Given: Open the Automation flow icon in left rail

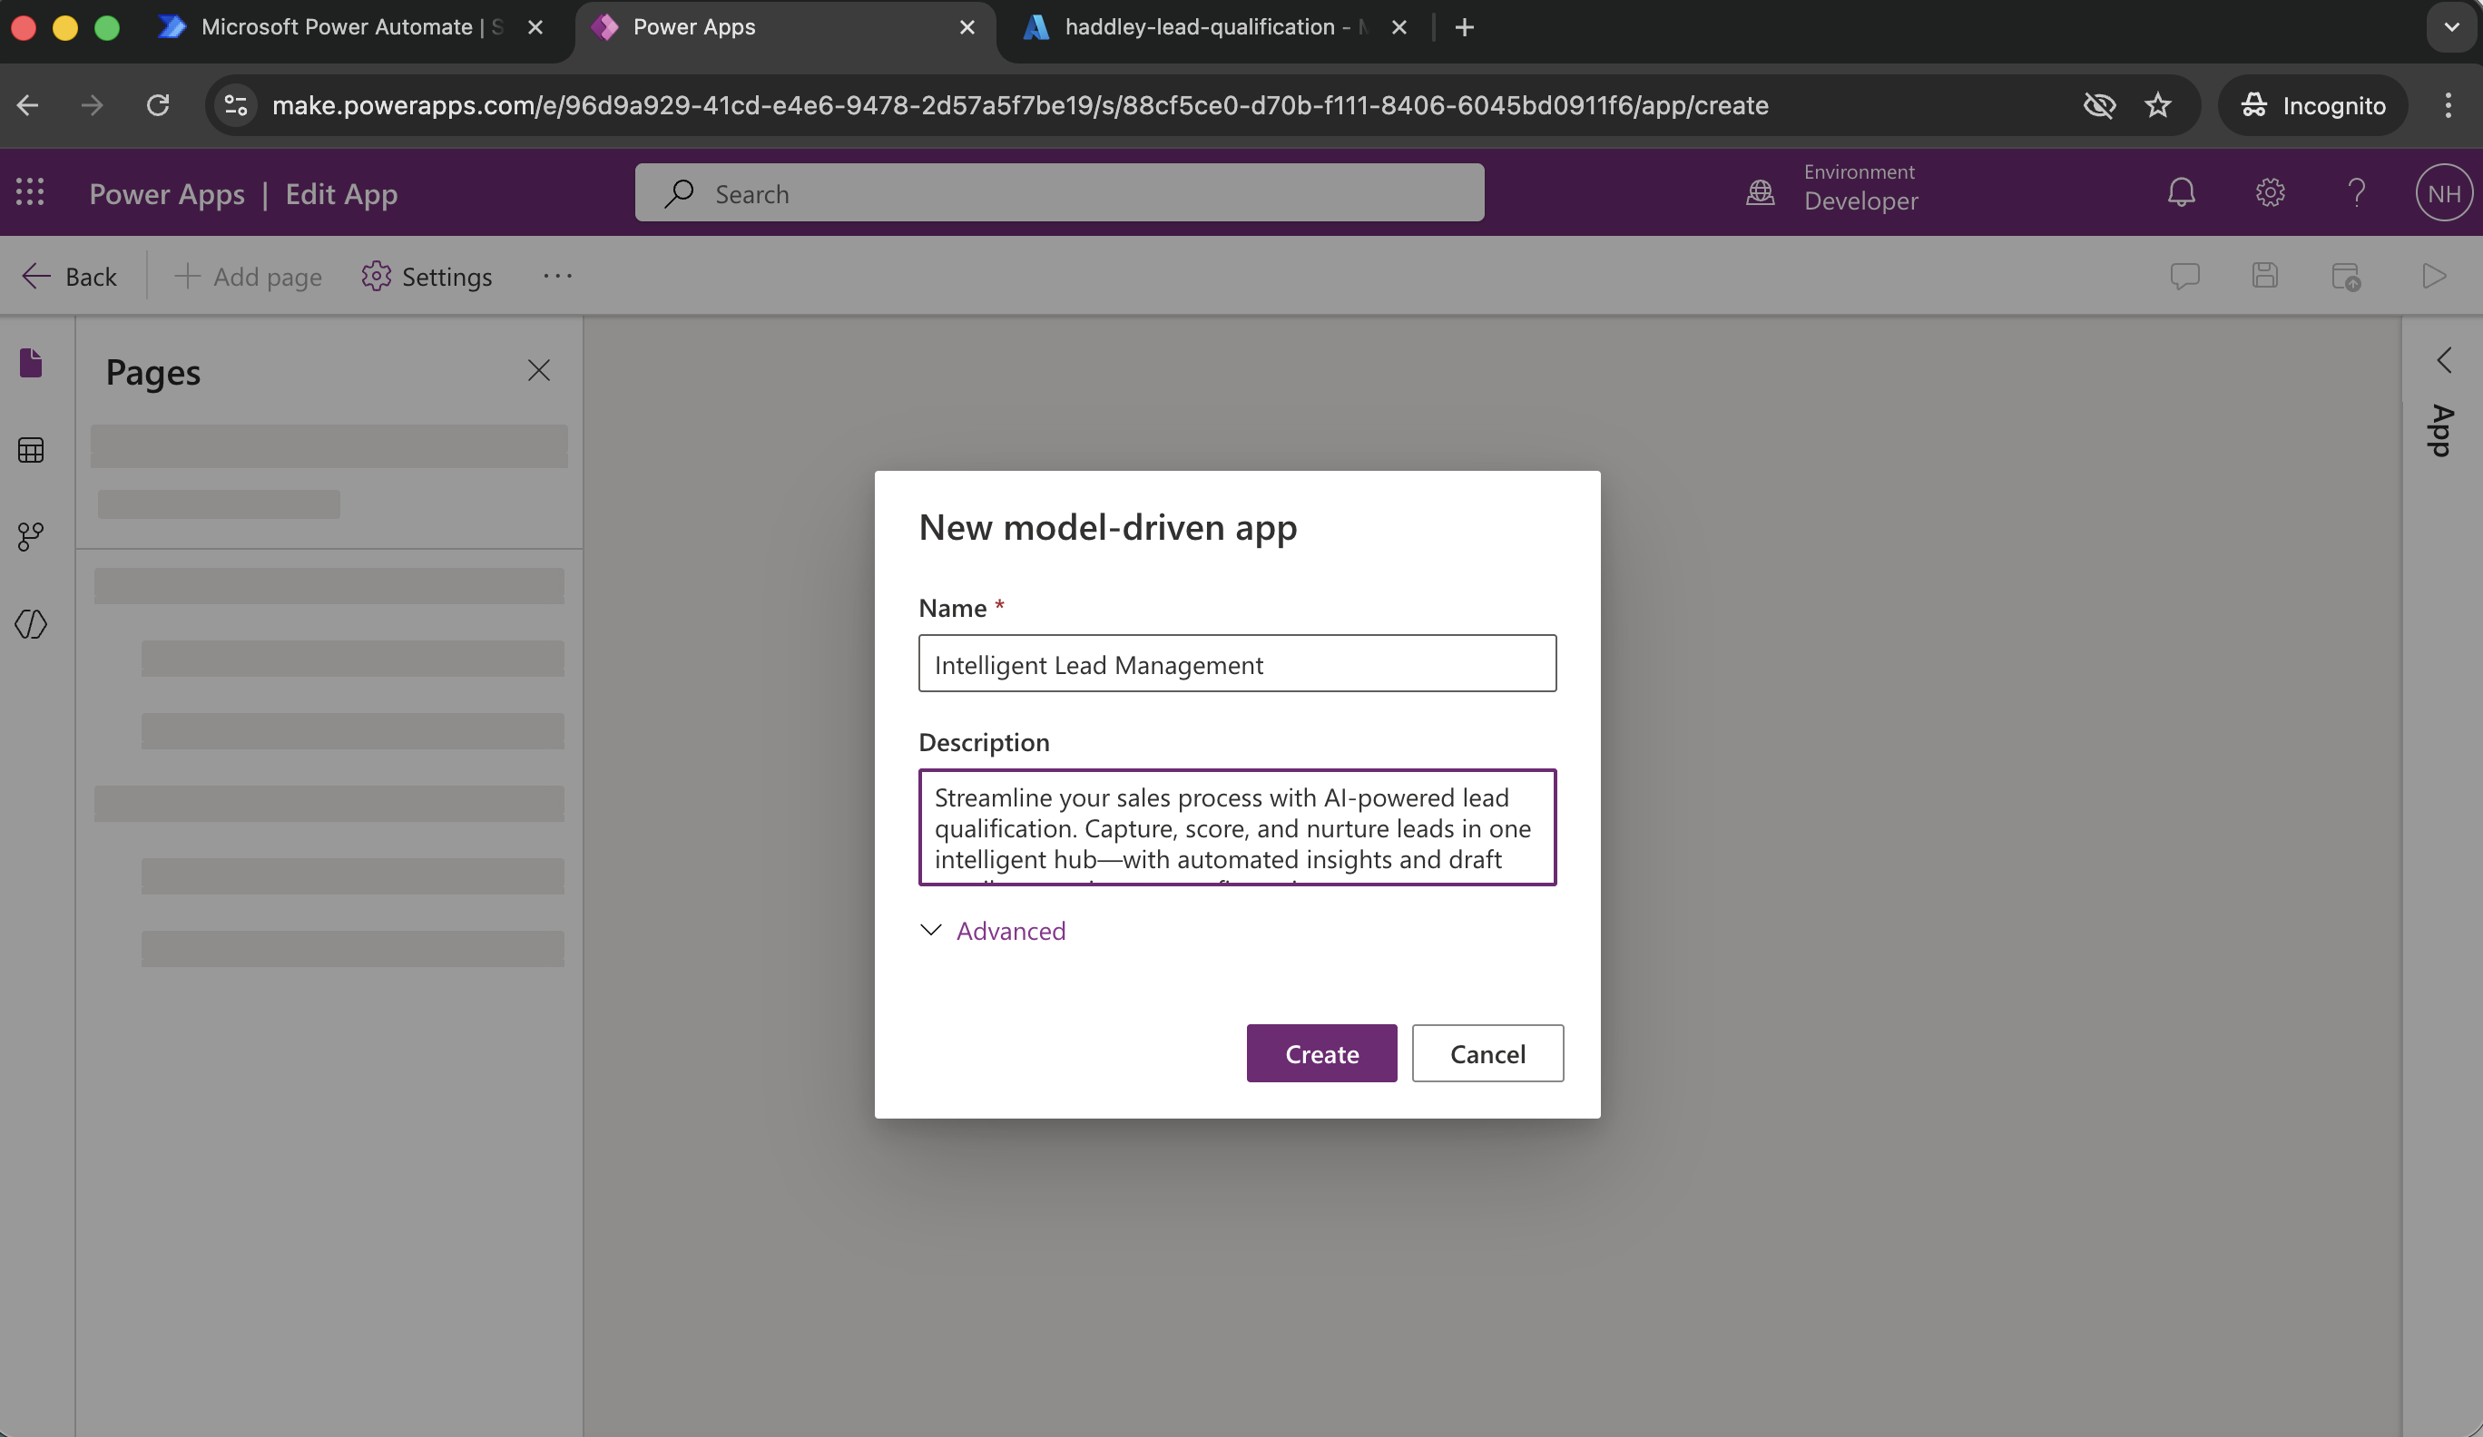Looking at the screenshot, I should point(31,537).
